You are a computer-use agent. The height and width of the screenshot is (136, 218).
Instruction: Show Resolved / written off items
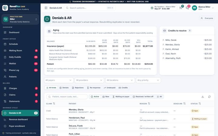click(143, 97)
